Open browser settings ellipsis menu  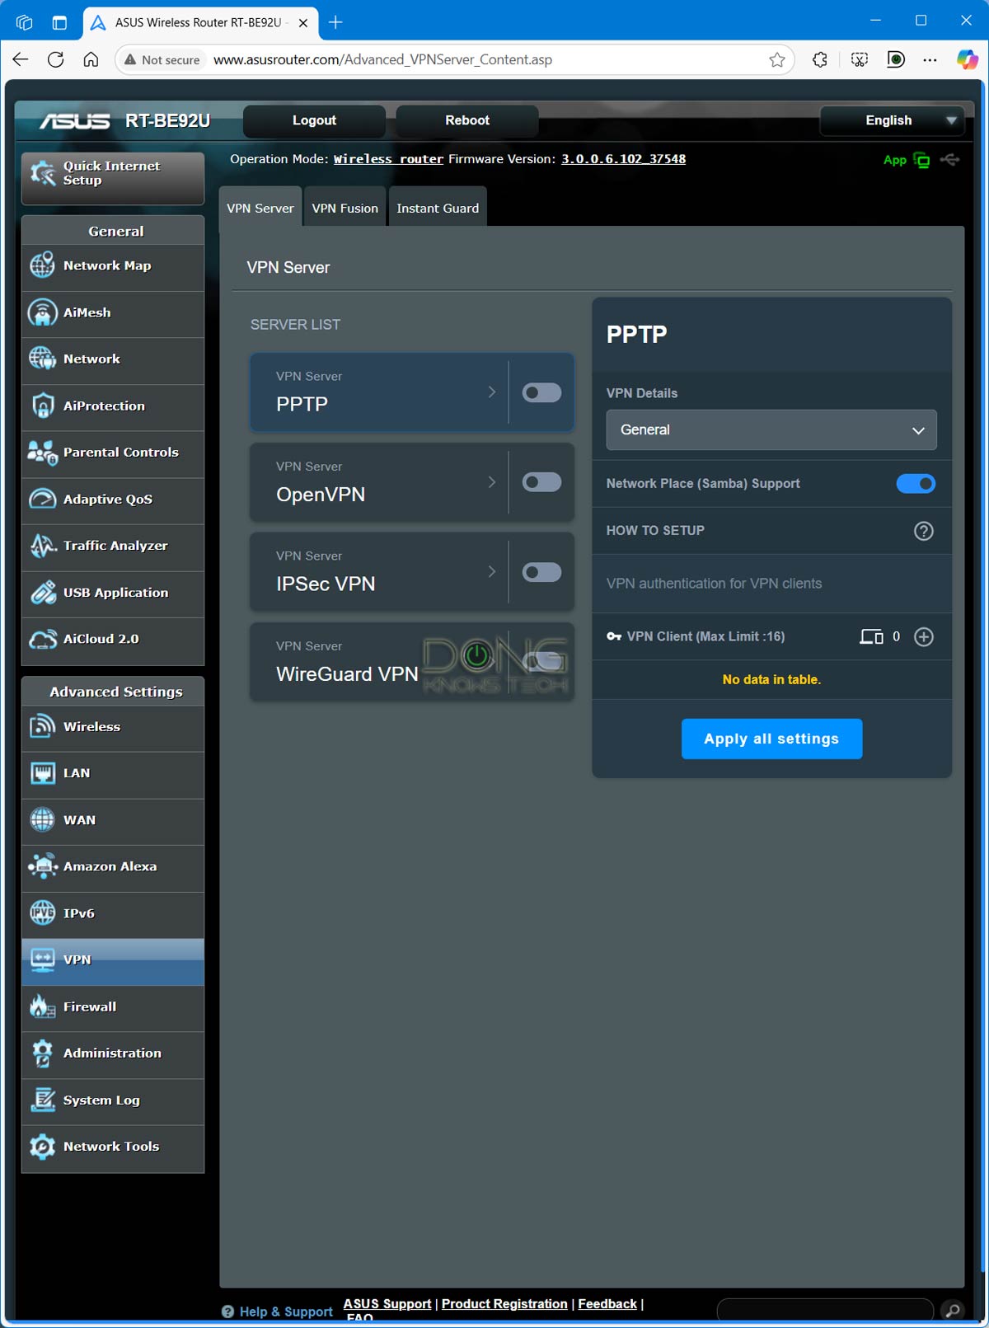point(930,59)
